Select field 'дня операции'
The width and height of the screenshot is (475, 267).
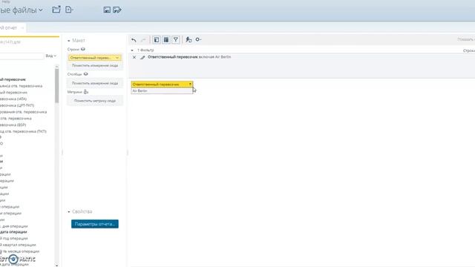(x=14, y=226)
